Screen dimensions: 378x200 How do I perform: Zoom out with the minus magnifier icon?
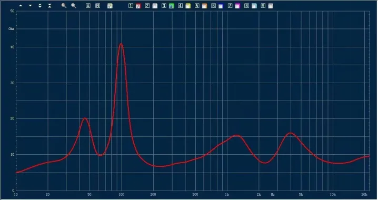tap(74, 6)
